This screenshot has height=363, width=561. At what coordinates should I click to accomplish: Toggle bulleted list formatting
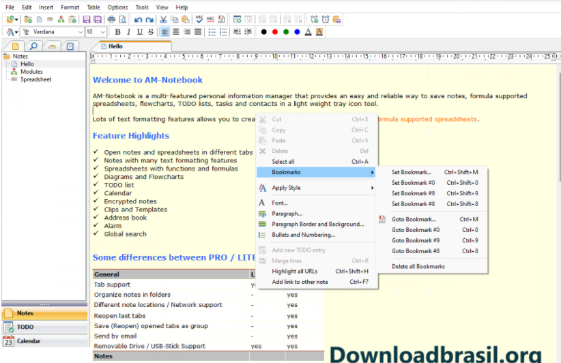click(212, 32)
